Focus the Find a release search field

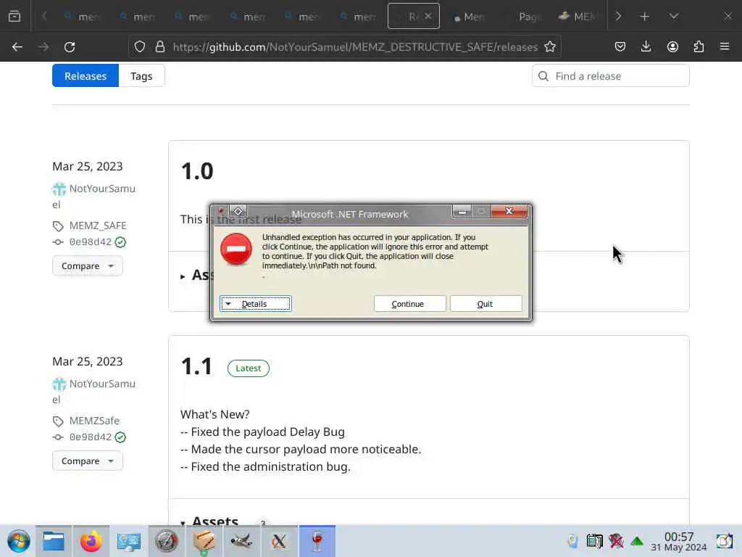[610, 75]
